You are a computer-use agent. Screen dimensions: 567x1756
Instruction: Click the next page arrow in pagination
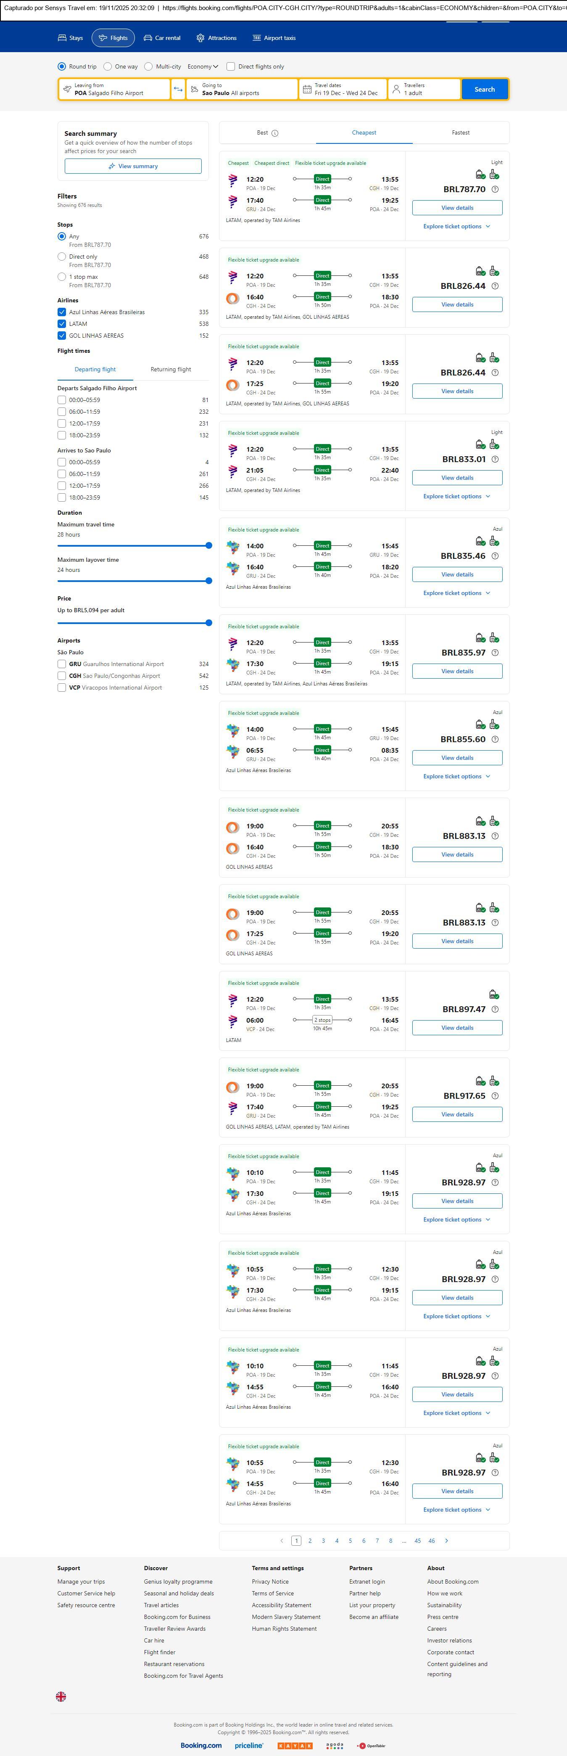446,1541
